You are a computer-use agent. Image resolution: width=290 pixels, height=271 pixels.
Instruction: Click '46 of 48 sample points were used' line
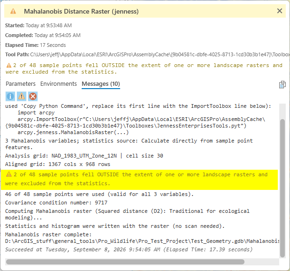click(x=99, y=194)
